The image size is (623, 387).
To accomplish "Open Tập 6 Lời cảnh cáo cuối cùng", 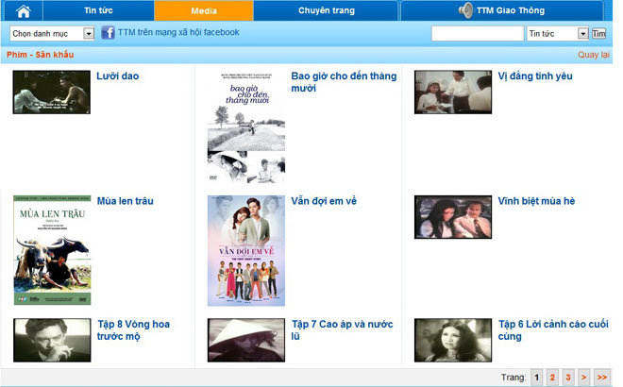I will [553, 330].
